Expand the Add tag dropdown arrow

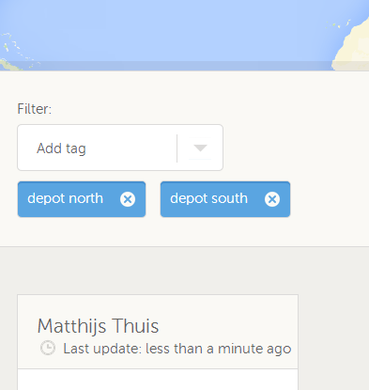pos(200,148)
